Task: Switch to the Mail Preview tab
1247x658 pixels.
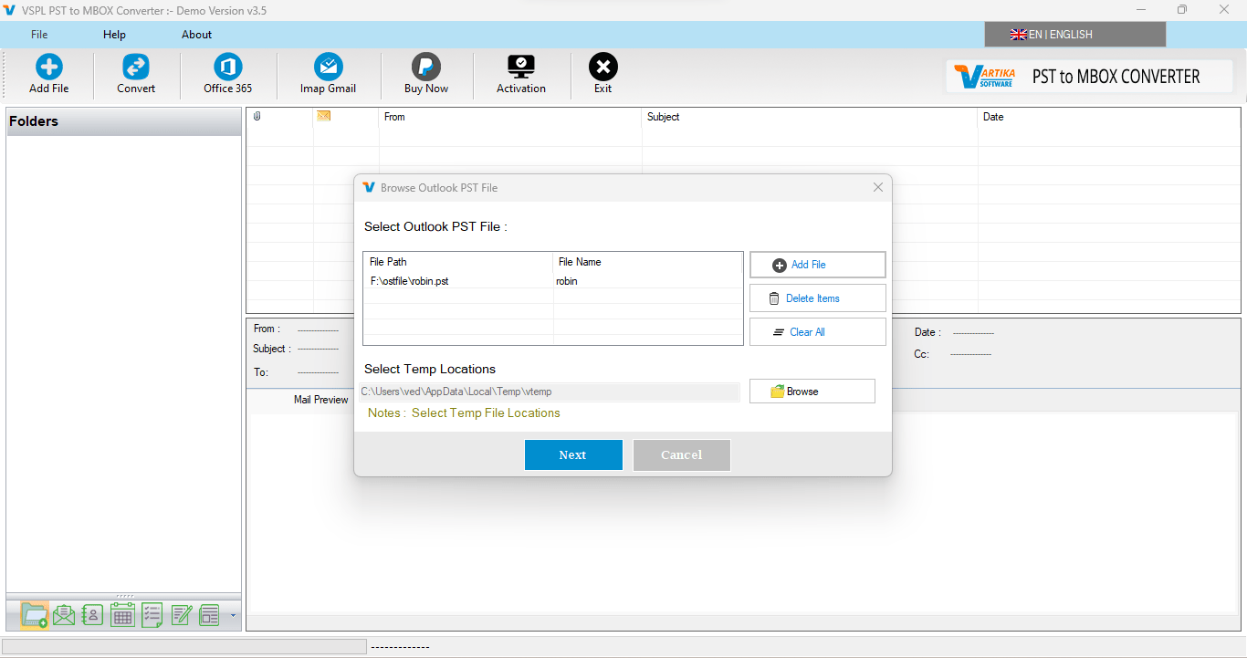Action: click(320, 400)
